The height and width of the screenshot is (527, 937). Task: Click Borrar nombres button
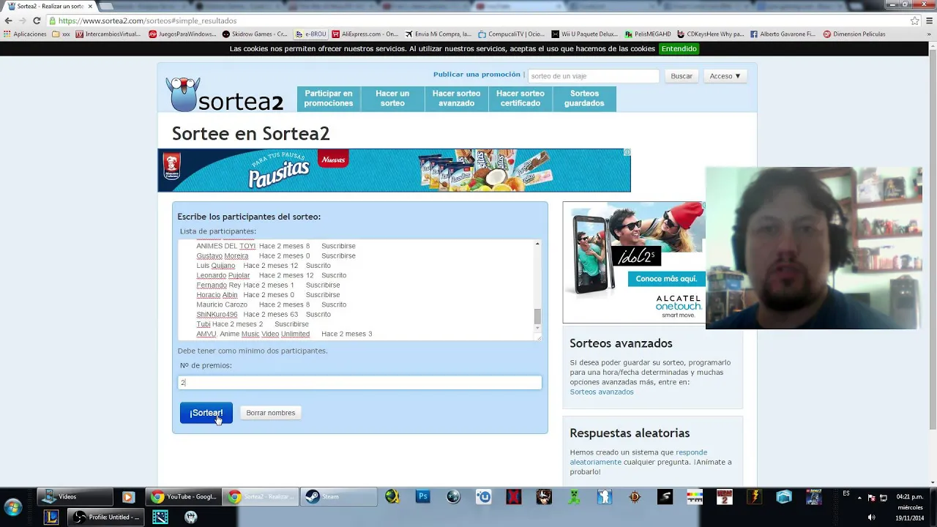coord(271,413)
